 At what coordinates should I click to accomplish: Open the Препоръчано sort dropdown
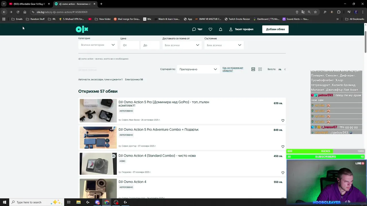coord(198,69)
